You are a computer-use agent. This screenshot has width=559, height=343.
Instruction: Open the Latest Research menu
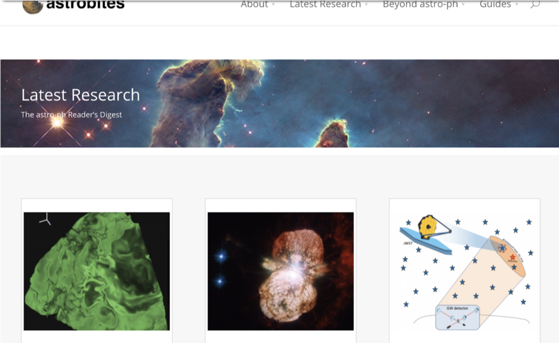(x=325, y=4)
